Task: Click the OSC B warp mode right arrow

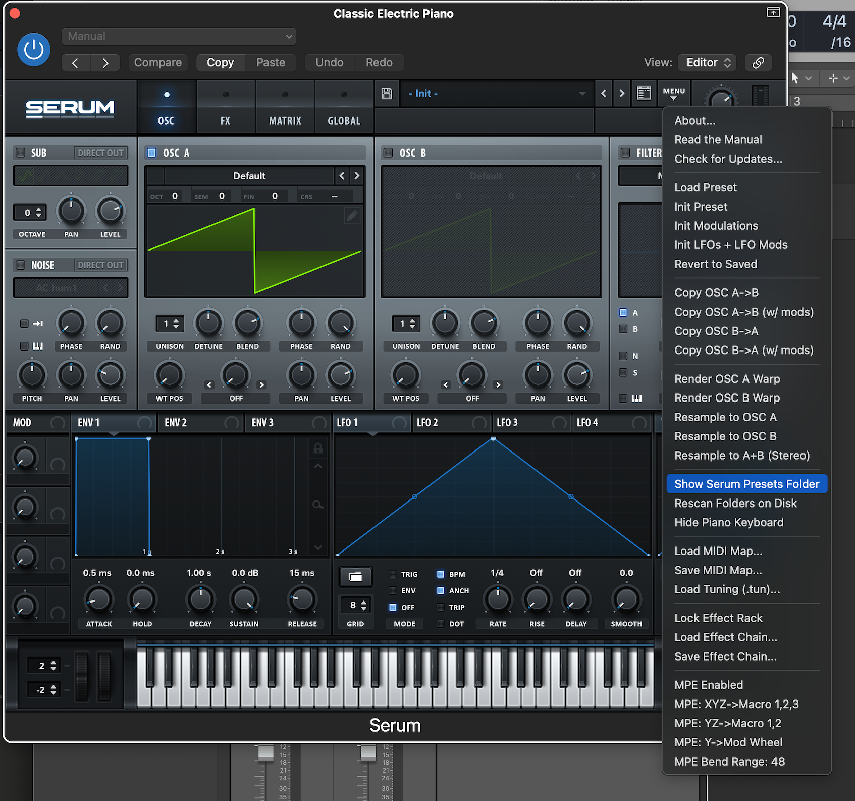Action: click(498, 385)
